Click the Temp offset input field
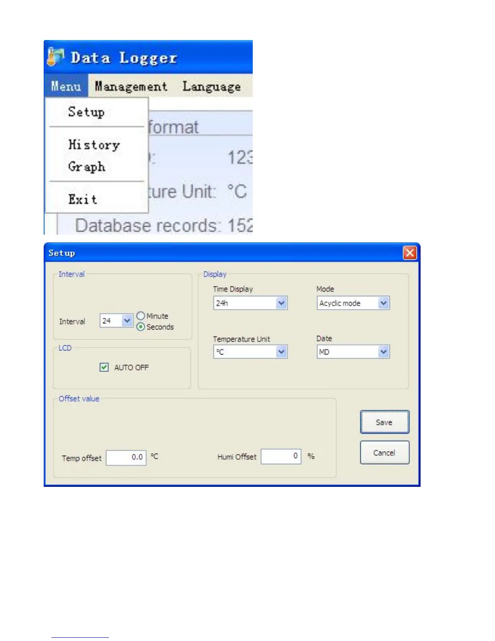 coord(126,458)
